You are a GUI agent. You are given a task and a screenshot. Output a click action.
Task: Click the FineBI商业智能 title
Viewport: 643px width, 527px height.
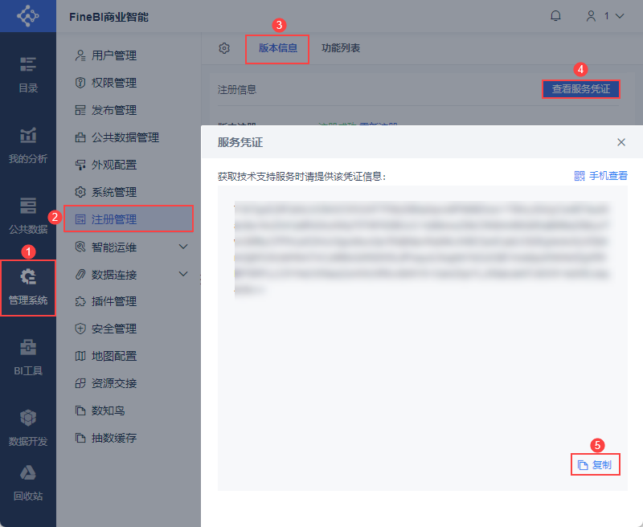click(109, 17)
